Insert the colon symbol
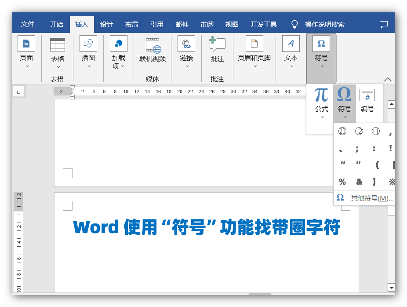Viewport: 407px width, 307px height. [374, 149]
